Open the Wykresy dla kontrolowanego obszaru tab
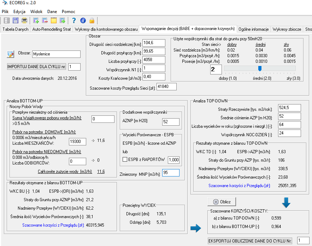This screenshot has width=312, height=246. pyautogui.click(x=106, y=29)
